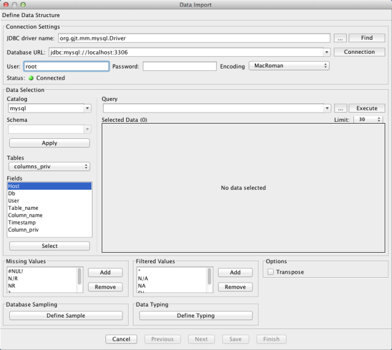Select NR in Missing Values
This screenshot has height=350, width=392.
[x=42, y=286]
